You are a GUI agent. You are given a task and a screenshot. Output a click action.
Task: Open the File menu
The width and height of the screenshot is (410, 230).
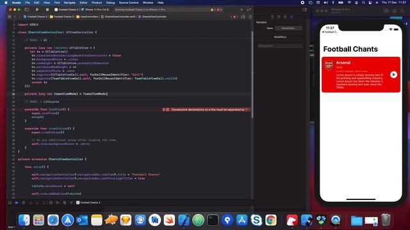28,3
